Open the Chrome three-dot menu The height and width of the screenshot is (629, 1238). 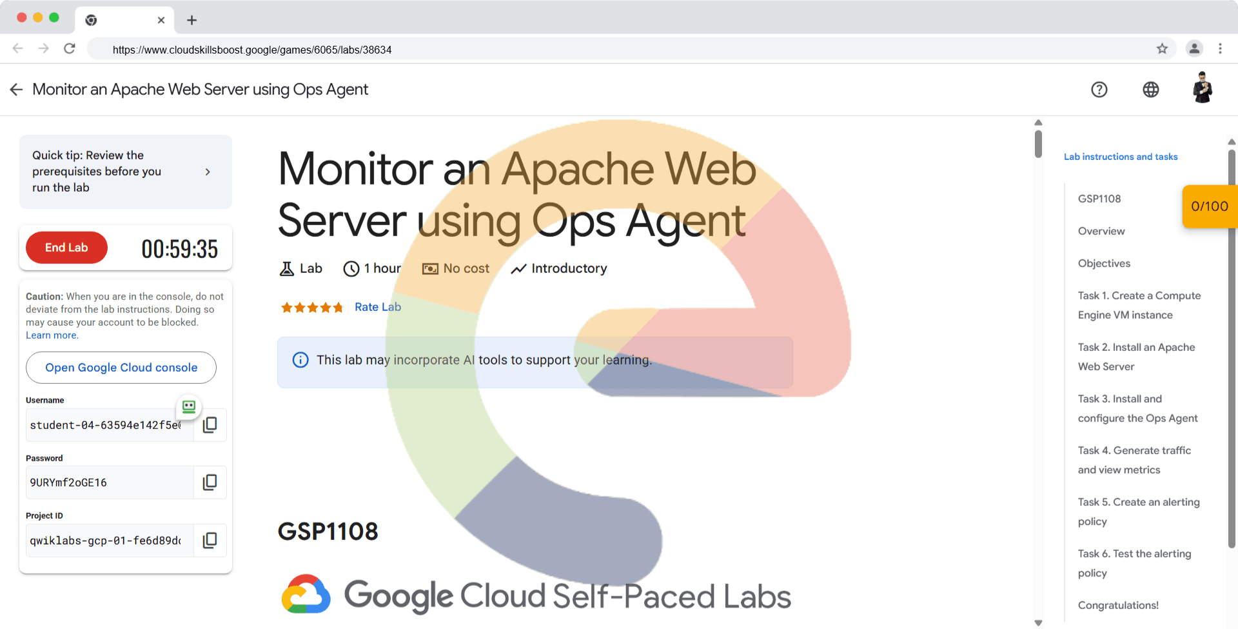[1220, 48]
